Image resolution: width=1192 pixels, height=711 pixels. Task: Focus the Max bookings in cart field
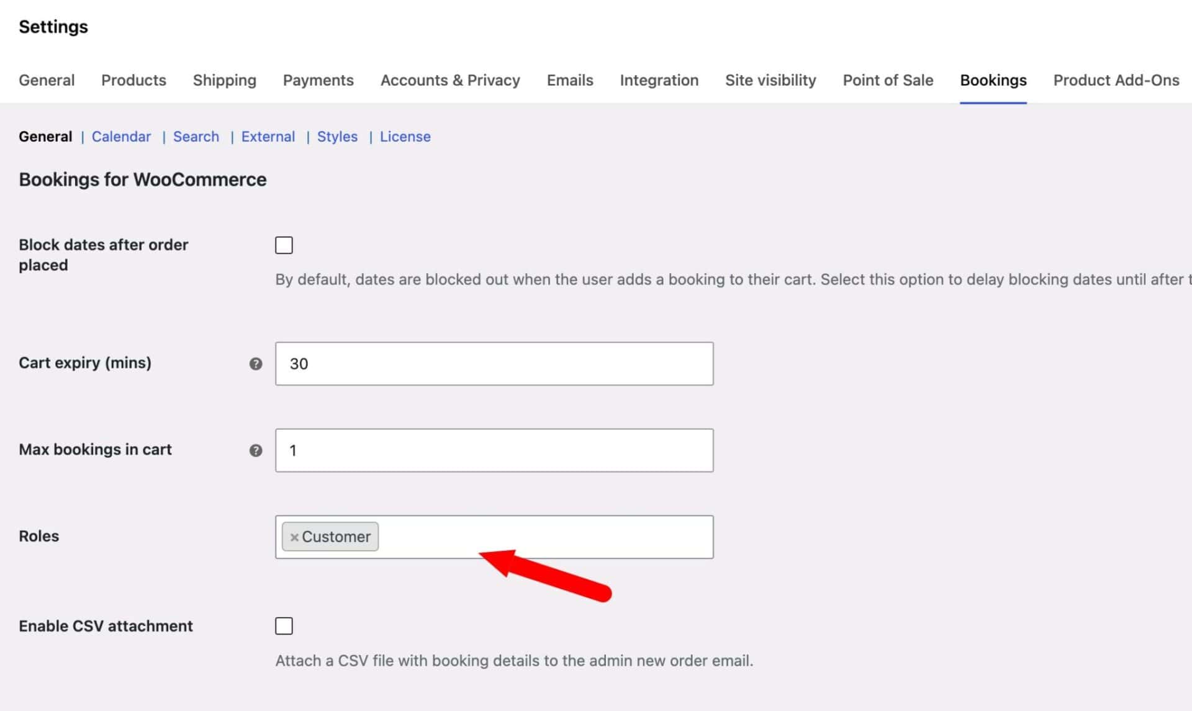point(494,451)
